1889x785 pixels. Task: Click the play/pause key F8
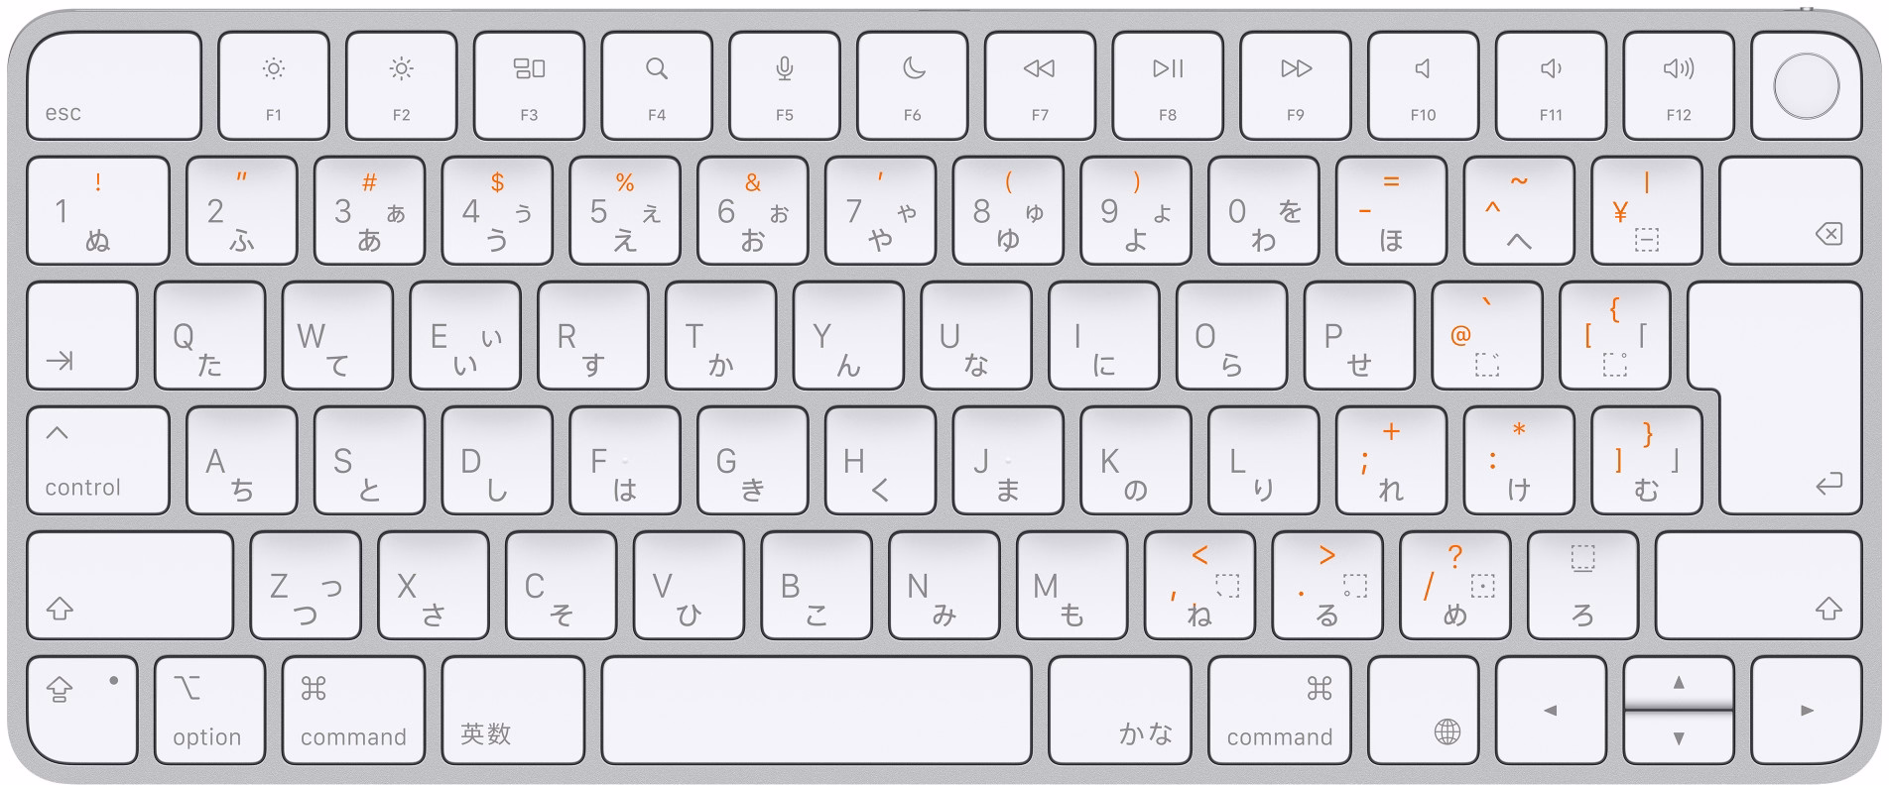(x=1168, y=85)
